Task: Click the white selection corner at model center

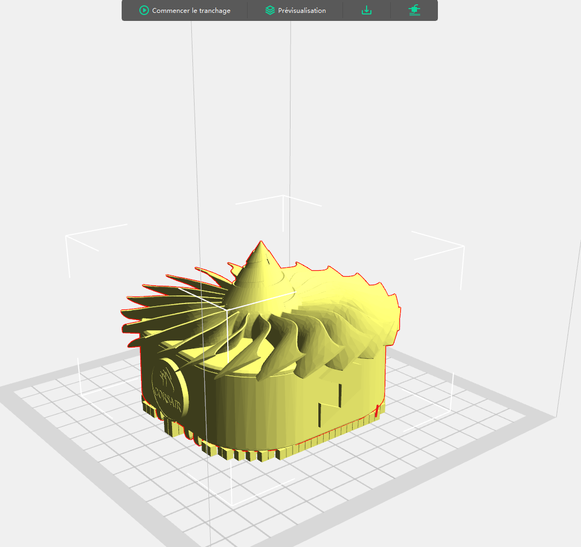Action: (227, 309)
